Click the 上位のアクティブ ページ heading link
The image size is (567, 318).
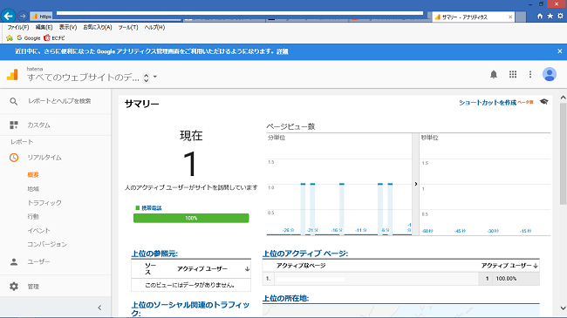[304, 254]
